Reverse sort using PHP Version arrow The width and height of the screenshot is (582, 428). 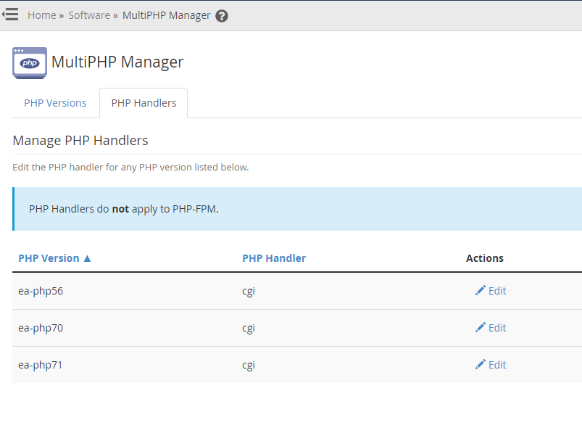point(87,258)
